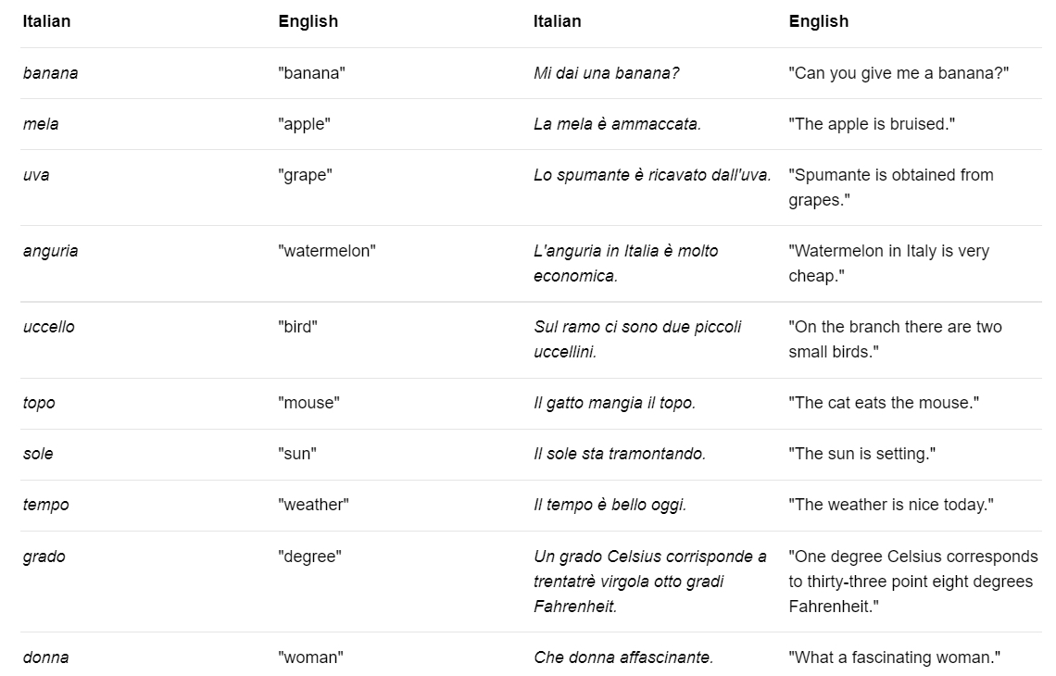Click the Italian word 'sole'
Viewport: 1056px width, 676px height.
(x=38, y=454)
